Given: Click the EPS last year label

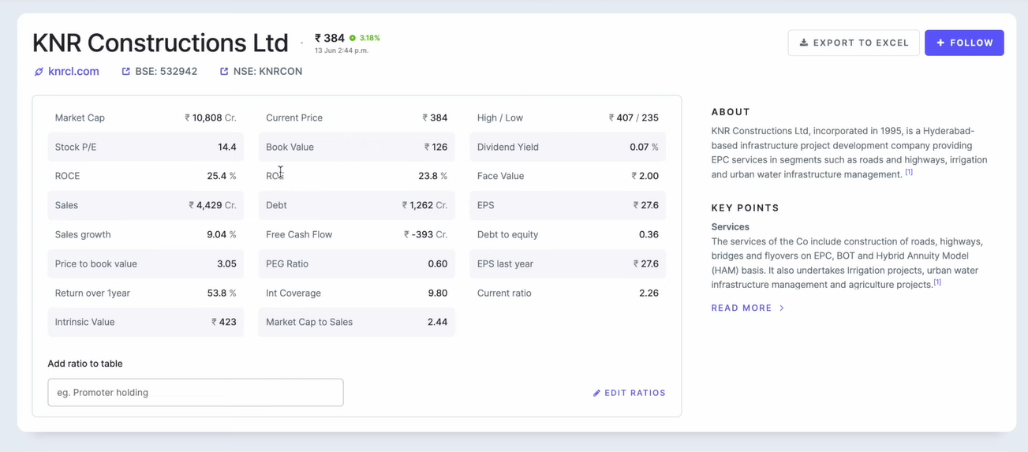Looking at the screenshot, I should click(505, 263).
